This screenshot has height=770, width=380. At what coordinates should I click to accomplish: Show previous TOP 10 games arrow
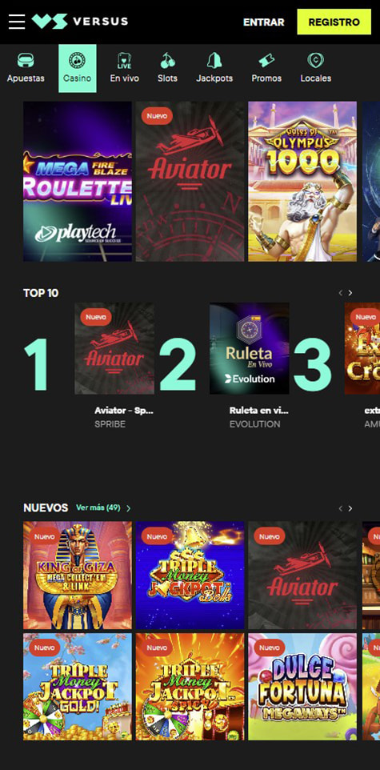coord(340,293)
